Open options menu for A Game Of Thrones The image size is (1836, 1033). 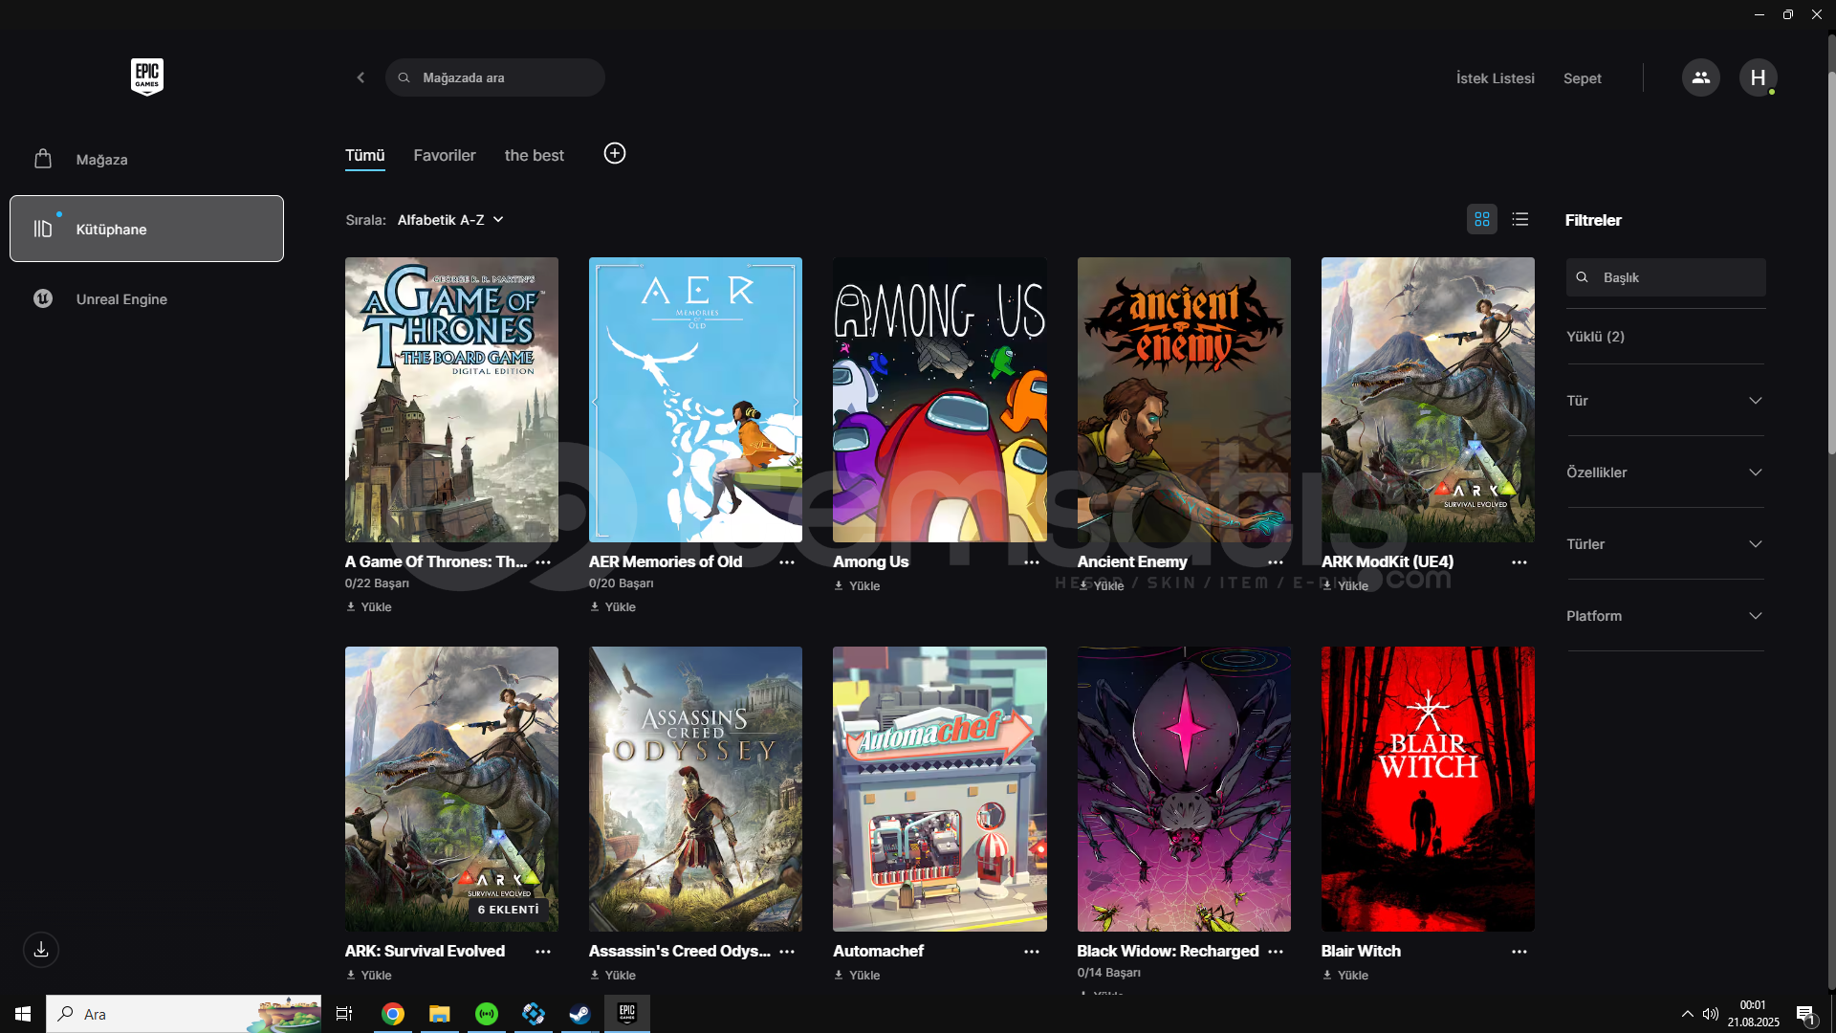coord(543,562)
